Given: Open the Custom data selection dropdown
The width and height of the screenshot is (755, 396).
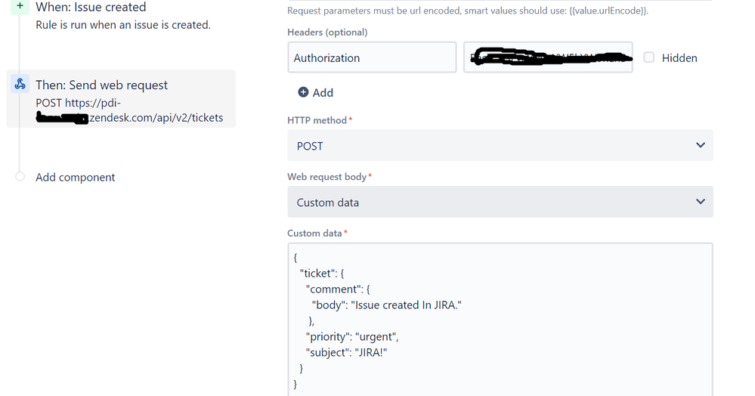Looking at the screenshot, I should click(500, 201).
